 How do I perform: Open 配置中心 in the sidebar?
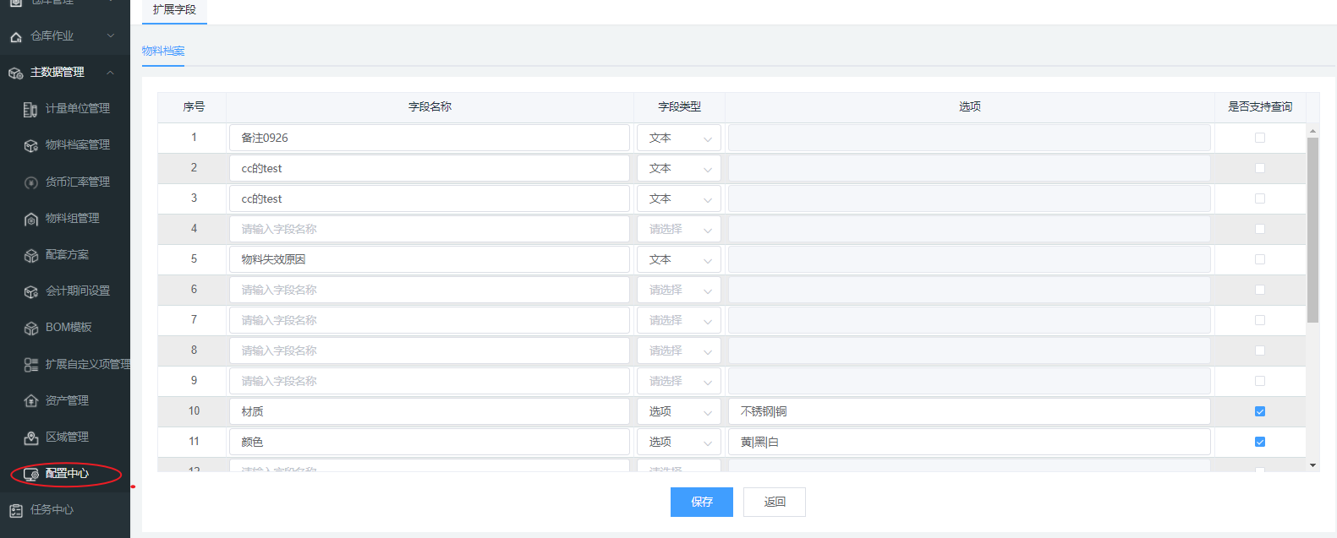(66, 474)
